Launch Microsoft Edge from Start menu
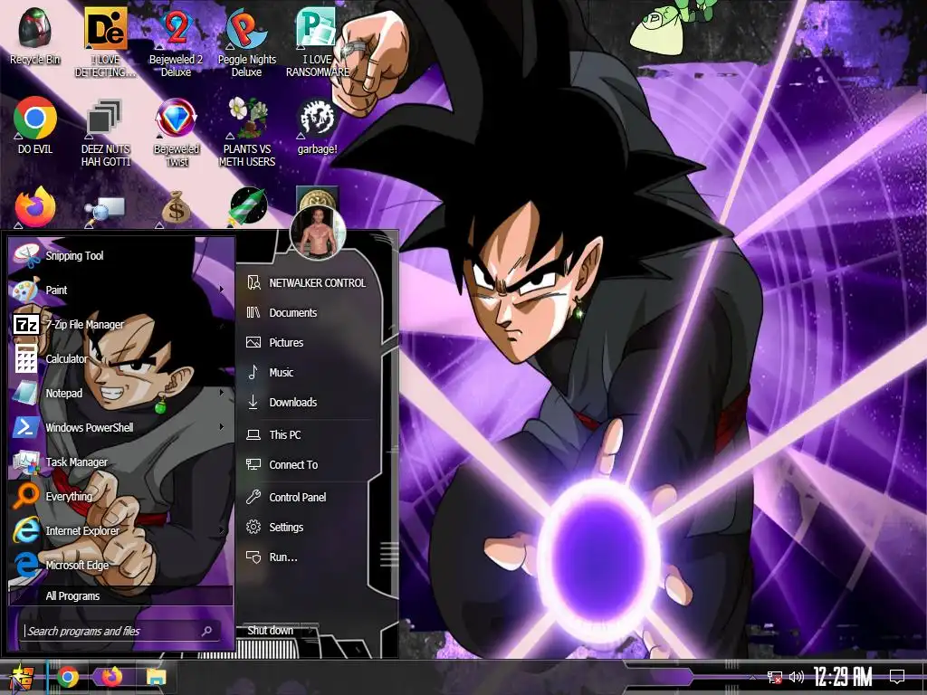 point(121,565)
